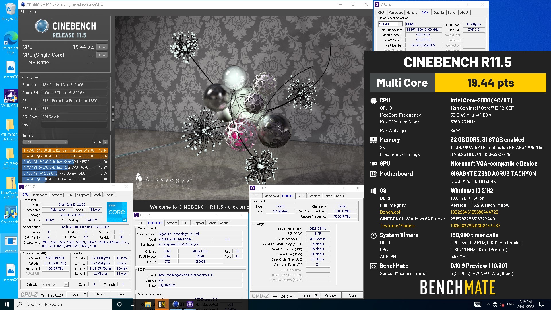Open the Recycle Bin desktop icon
The width and height of the screenshot is (551, 310).
[10, 11]
